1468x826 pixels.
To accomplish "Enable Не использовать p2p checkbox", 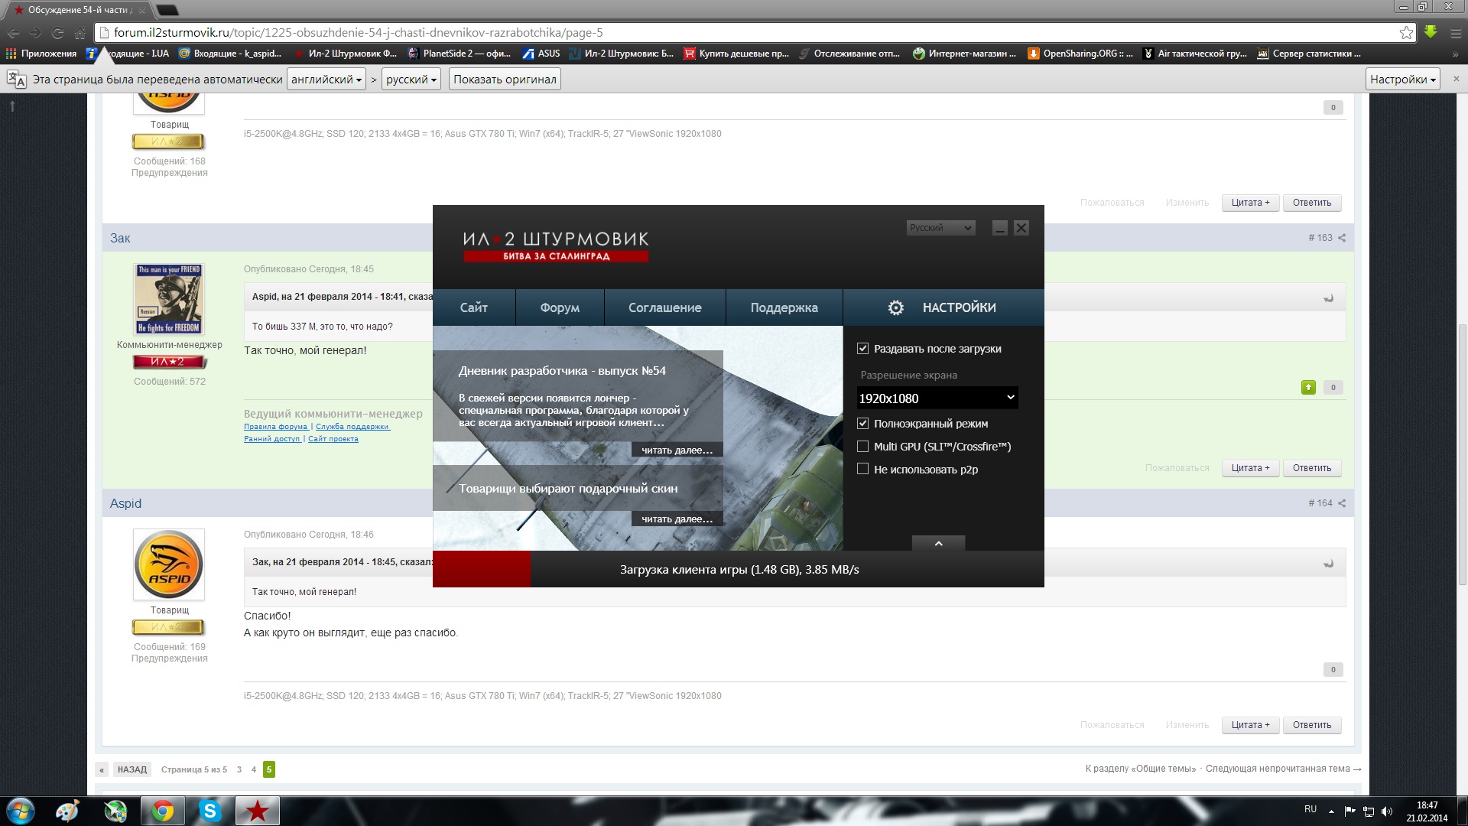I will pos(862,470).
